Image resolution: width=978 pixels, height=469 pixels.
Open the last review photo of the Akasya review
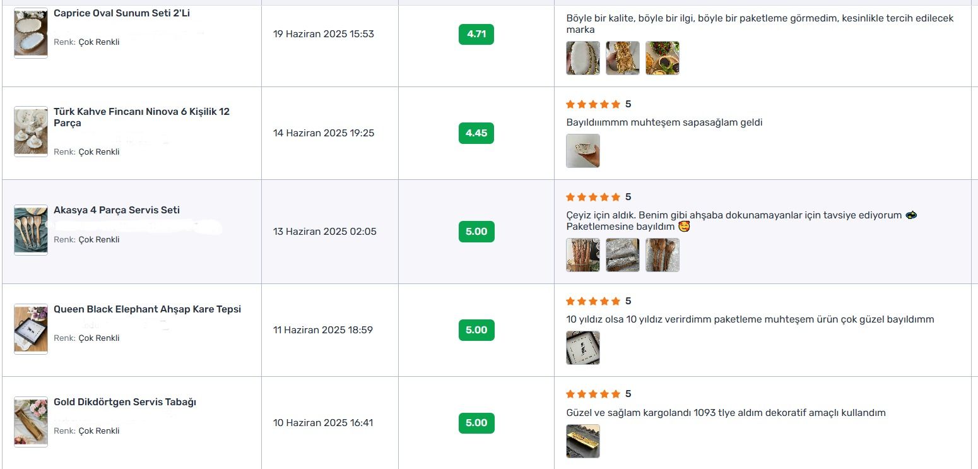pyautogui.click(x=663, y=255)
